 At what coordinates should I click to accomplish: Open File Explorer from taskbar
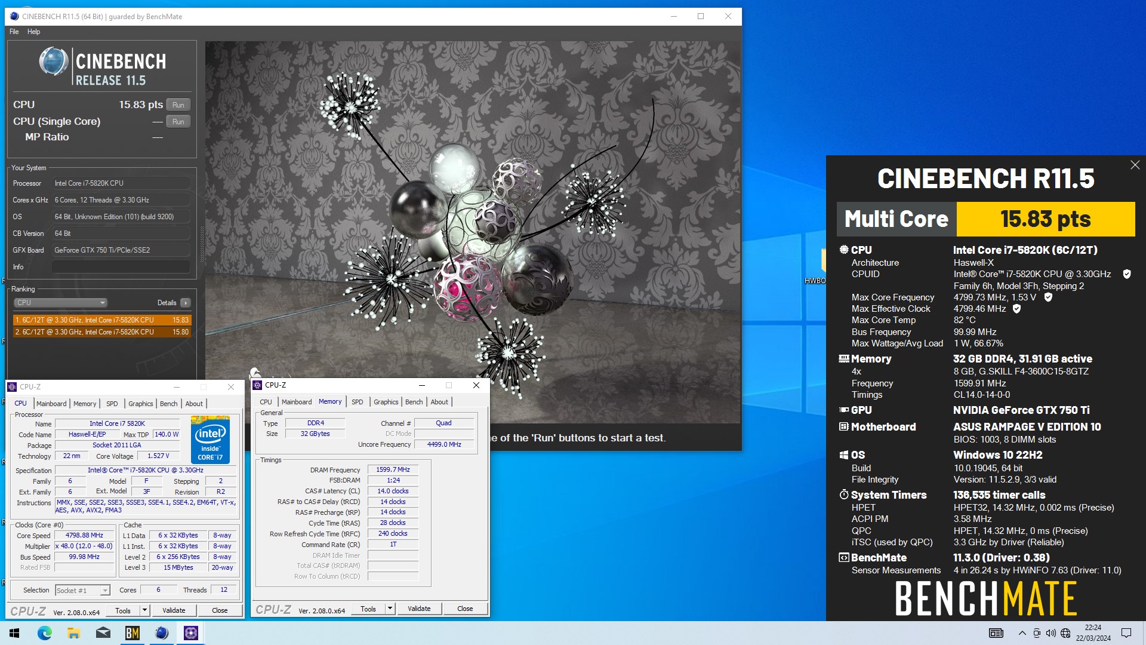tap(73, 633)
